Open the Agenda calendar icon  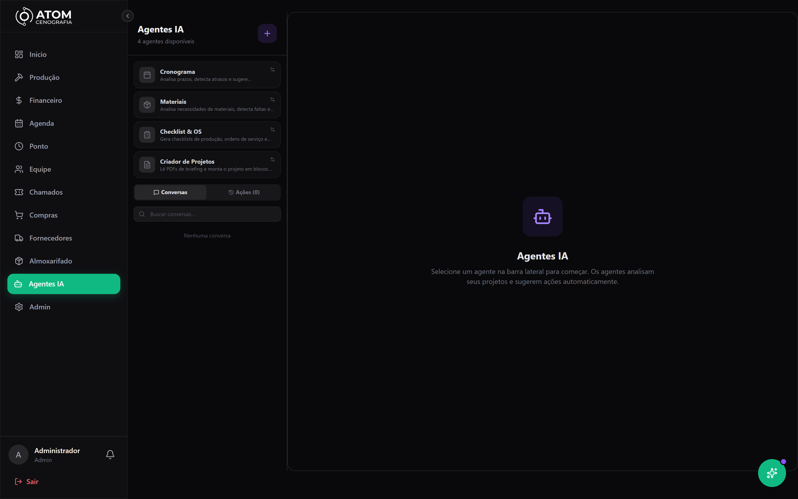[19, 123]
